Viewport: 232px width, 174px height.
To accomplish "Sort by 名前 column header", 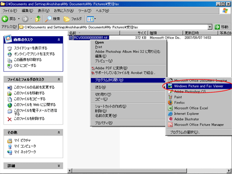I will point(94,33).
